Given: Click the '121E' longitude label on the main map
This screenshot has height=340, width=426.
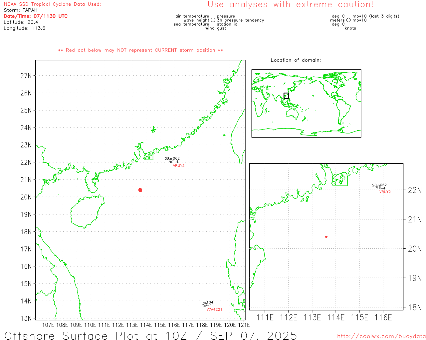Looking at the screenshot, I should (244, 325).
